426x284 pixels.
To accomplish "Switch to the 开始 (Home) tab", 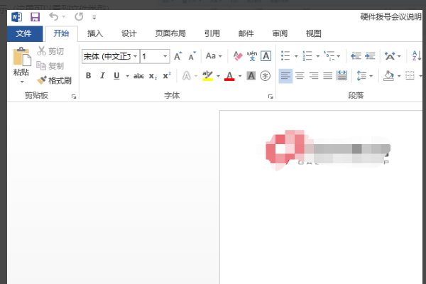I will click(x=61, y=33).
